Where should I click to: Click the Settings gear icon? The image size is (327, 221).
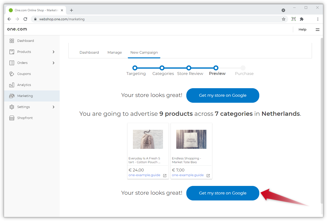tap(12, 107)
